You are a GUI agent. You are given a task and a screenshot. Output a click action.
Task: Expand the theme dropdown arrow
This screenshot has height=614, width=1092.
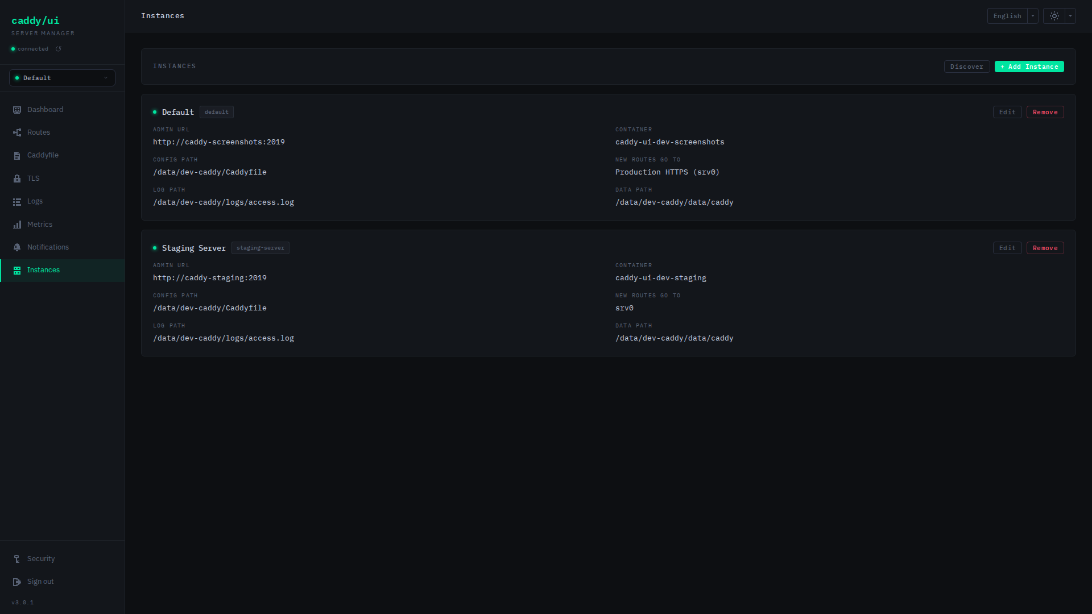click(x=1070, y=16)
